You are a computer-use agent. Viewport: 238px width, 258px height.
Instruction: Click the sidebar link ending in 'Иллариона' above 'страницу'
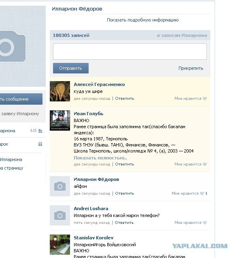(x=11, y=159)
